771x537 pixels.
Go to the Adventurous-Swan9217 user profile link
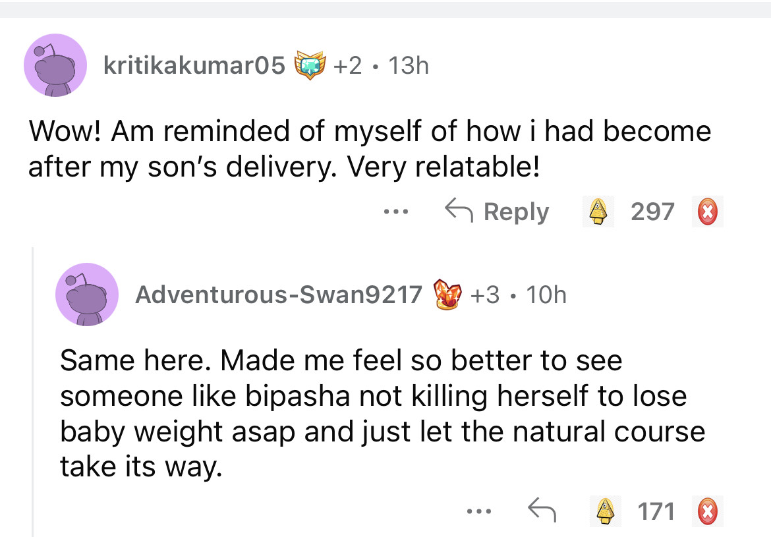(278, 295)
